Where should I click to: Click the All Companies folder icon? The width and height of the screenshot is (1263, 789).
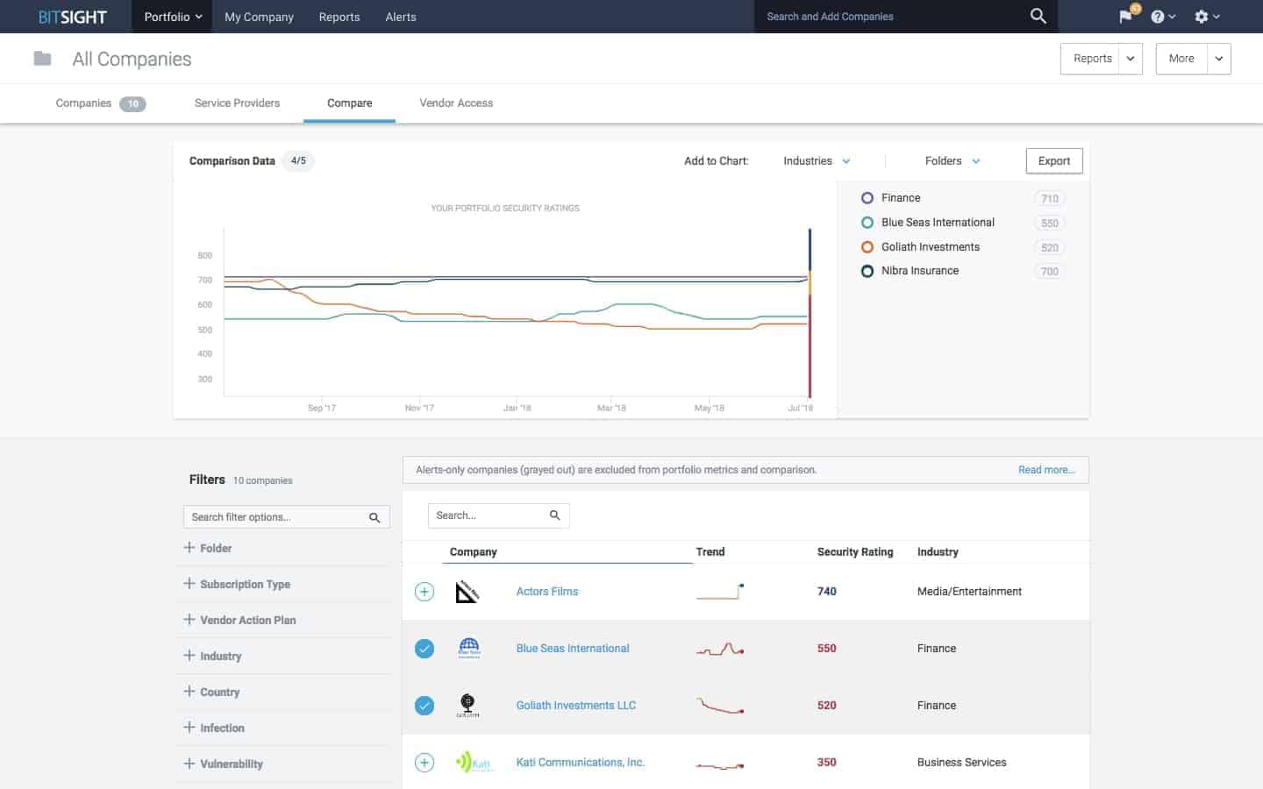42,59
